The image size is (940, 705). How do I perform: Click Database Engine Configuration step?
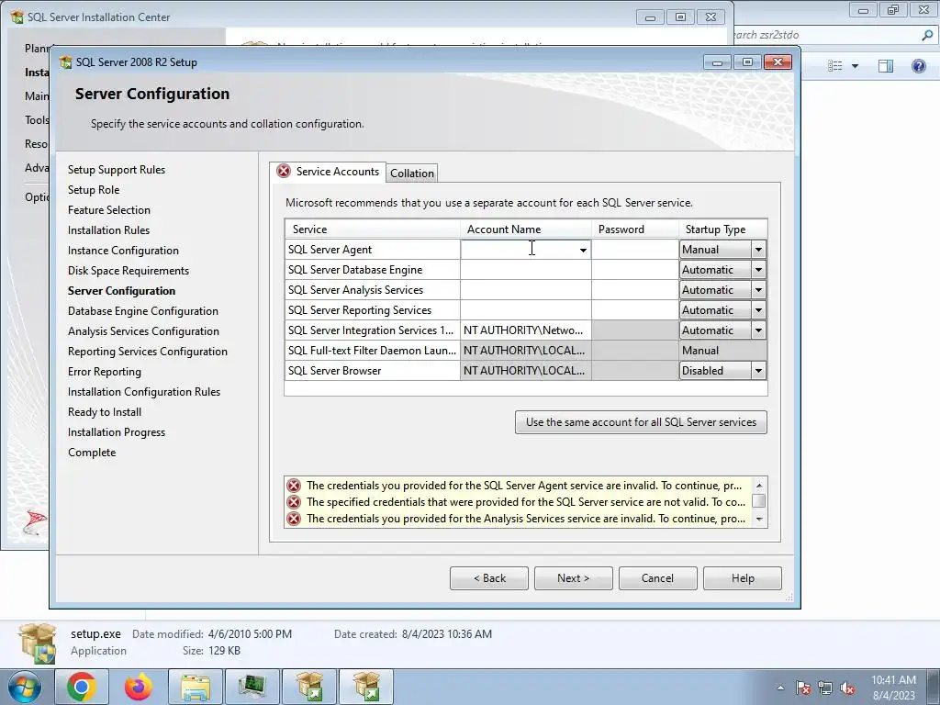click(x=142, y=311)
